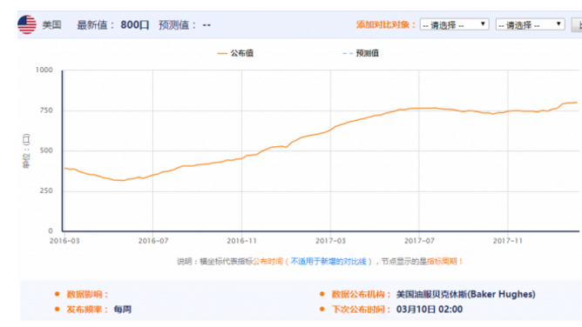Screen dimensions: 582x327
Task: Open the second 请选择 comparison dropdown
Action: pyautogui.click(x=530, y=24)
